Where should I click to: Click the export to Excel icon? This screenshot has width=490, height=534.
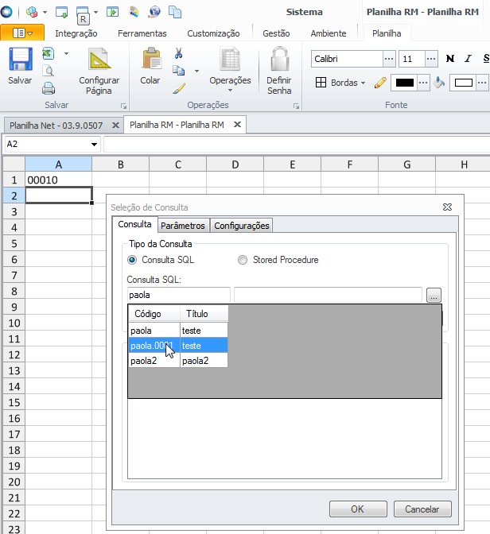(48, 53)
